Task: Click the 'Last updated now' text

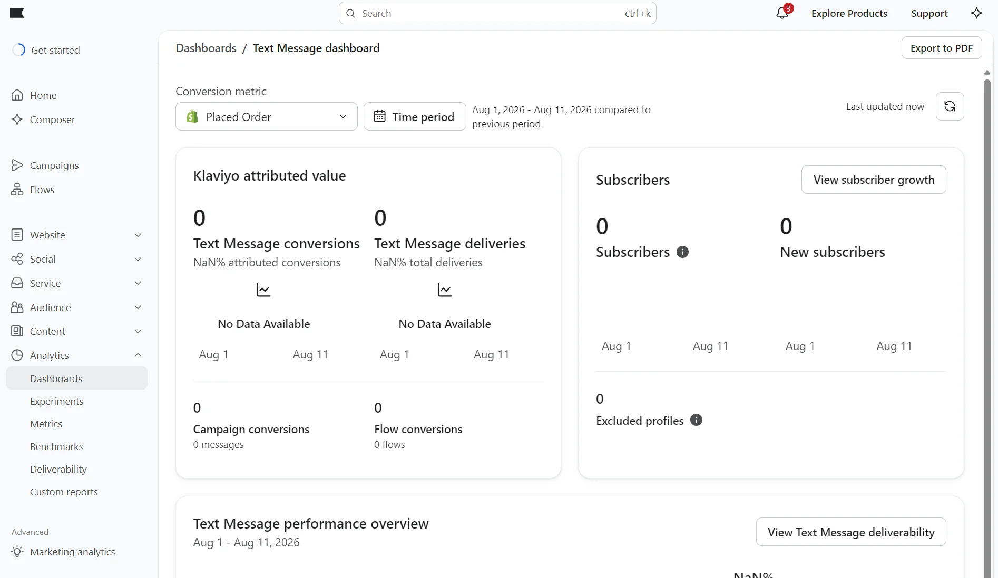Action: [885, 106]
